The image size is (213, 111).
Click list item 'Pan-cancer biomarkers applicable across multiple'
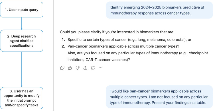coord(123,46)
